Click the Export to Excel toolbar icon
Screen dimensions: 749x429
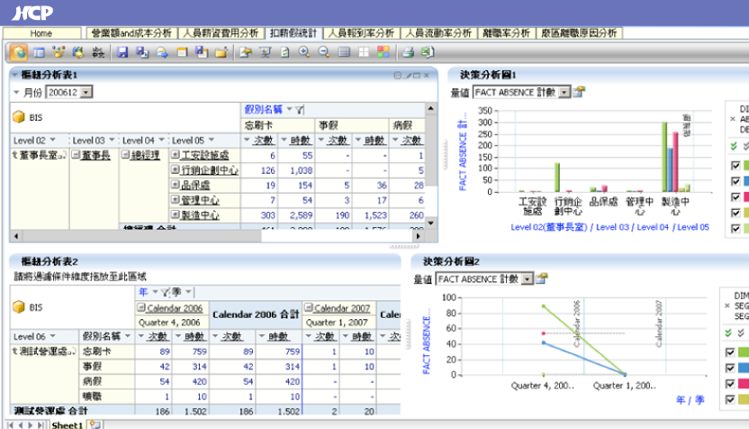tap(428, 52)
